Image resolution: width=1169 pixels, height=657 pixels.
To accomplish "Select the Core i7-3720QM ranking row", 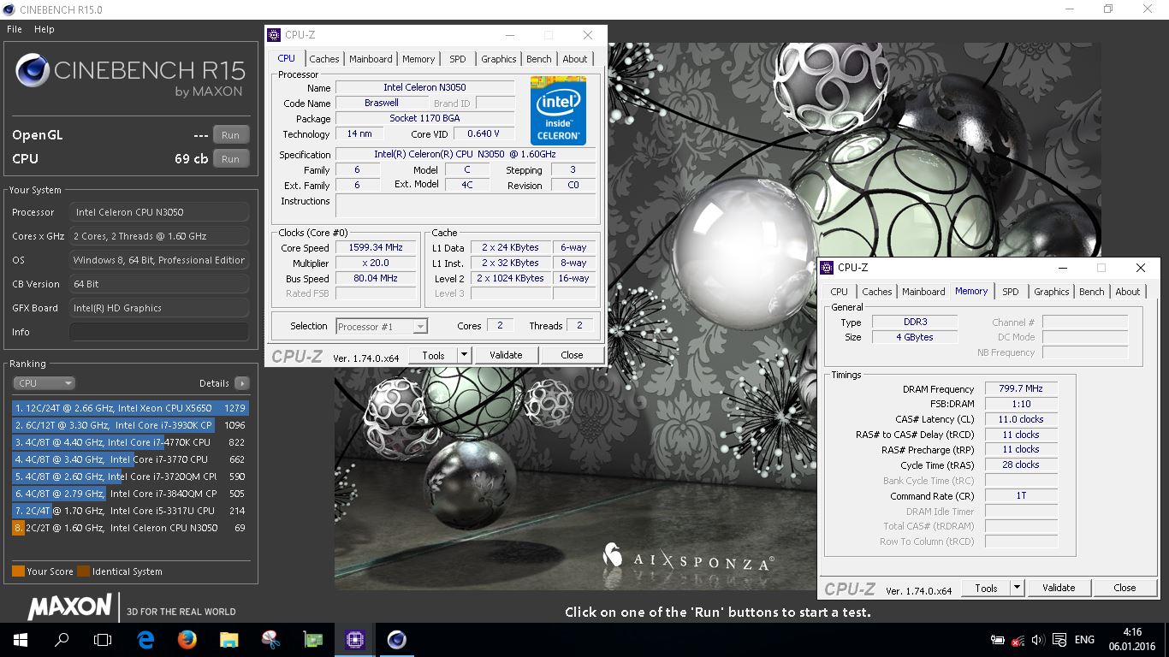I will pos(130,476).
